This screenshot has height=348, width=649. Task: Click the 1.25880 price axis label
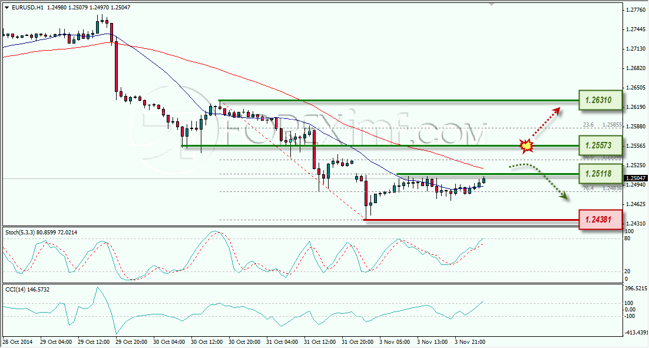(635, 127)
